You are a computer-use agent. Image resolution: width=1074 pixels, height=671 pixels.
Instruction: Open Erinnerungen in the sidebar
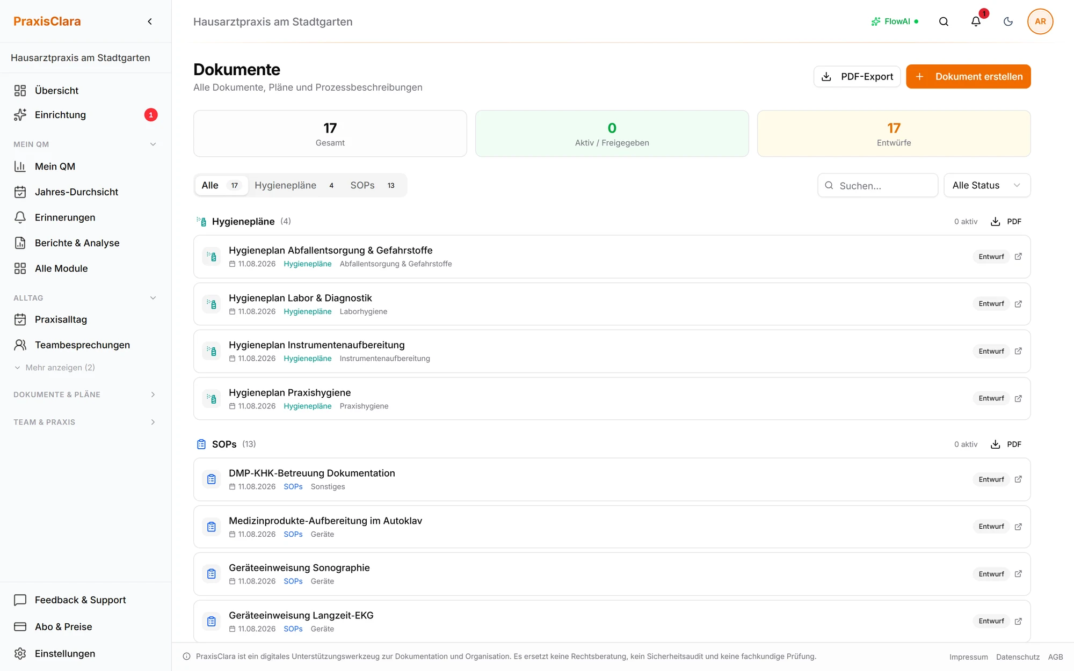point(85,217)
